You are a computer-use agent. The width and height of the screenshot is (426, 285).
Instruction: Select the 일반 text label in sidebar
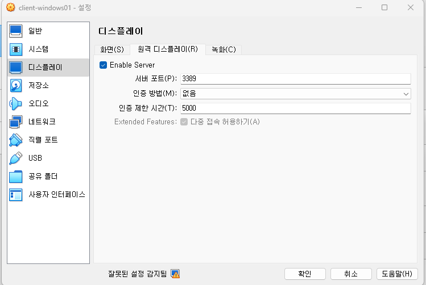(x=35, y=31)
